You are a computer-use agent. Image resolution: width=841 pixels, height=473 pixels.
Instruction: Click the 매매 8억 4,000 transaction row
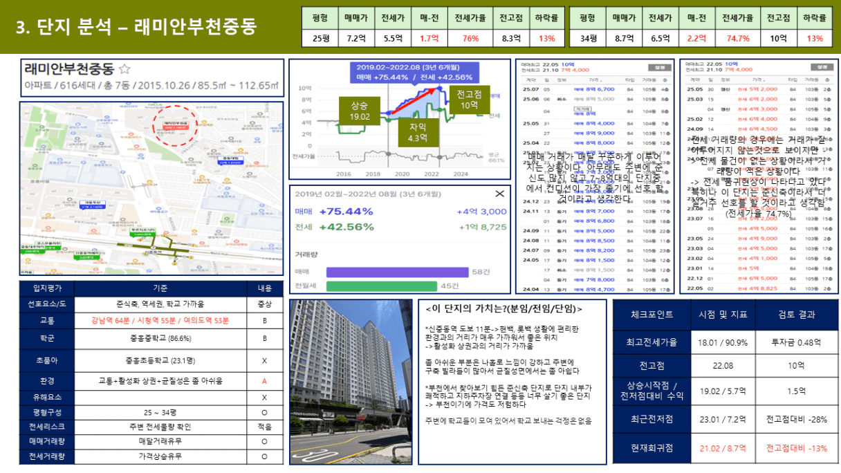click(x=595, y=124)
